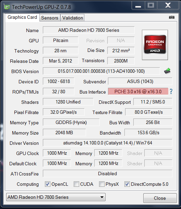
Task: Click the GPU Clock row Memory 1200 MHz
Action: tap(108, 153)
